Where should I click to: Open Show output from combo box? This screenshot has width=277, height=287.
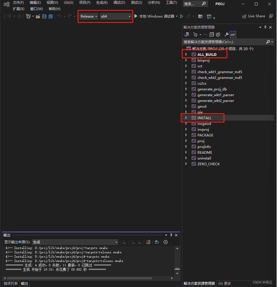pos(75,242)
